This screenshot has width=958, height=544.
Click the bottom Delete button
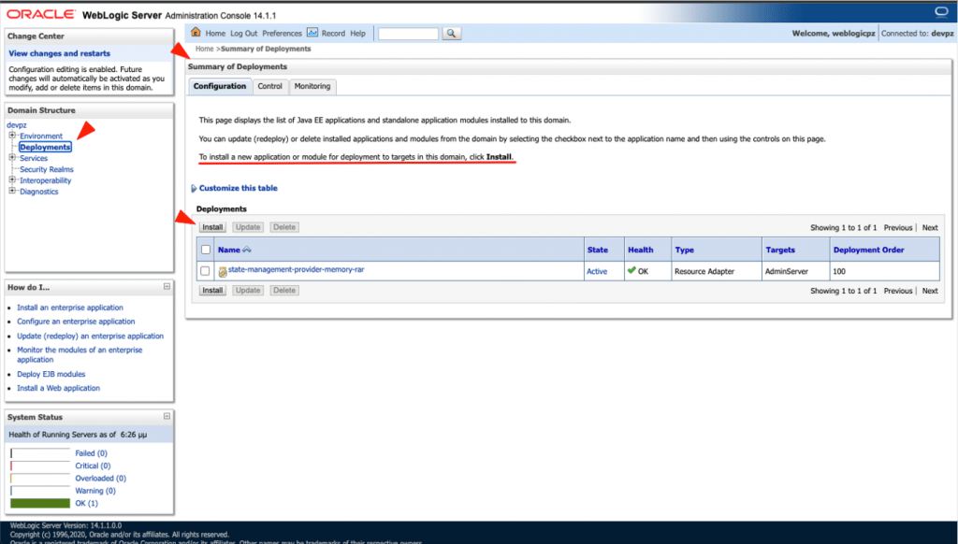tap(284, 291)
